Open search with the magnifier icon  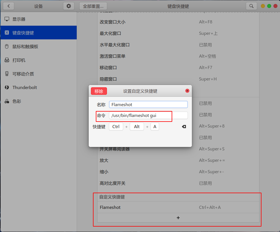[x=251, y=6]
